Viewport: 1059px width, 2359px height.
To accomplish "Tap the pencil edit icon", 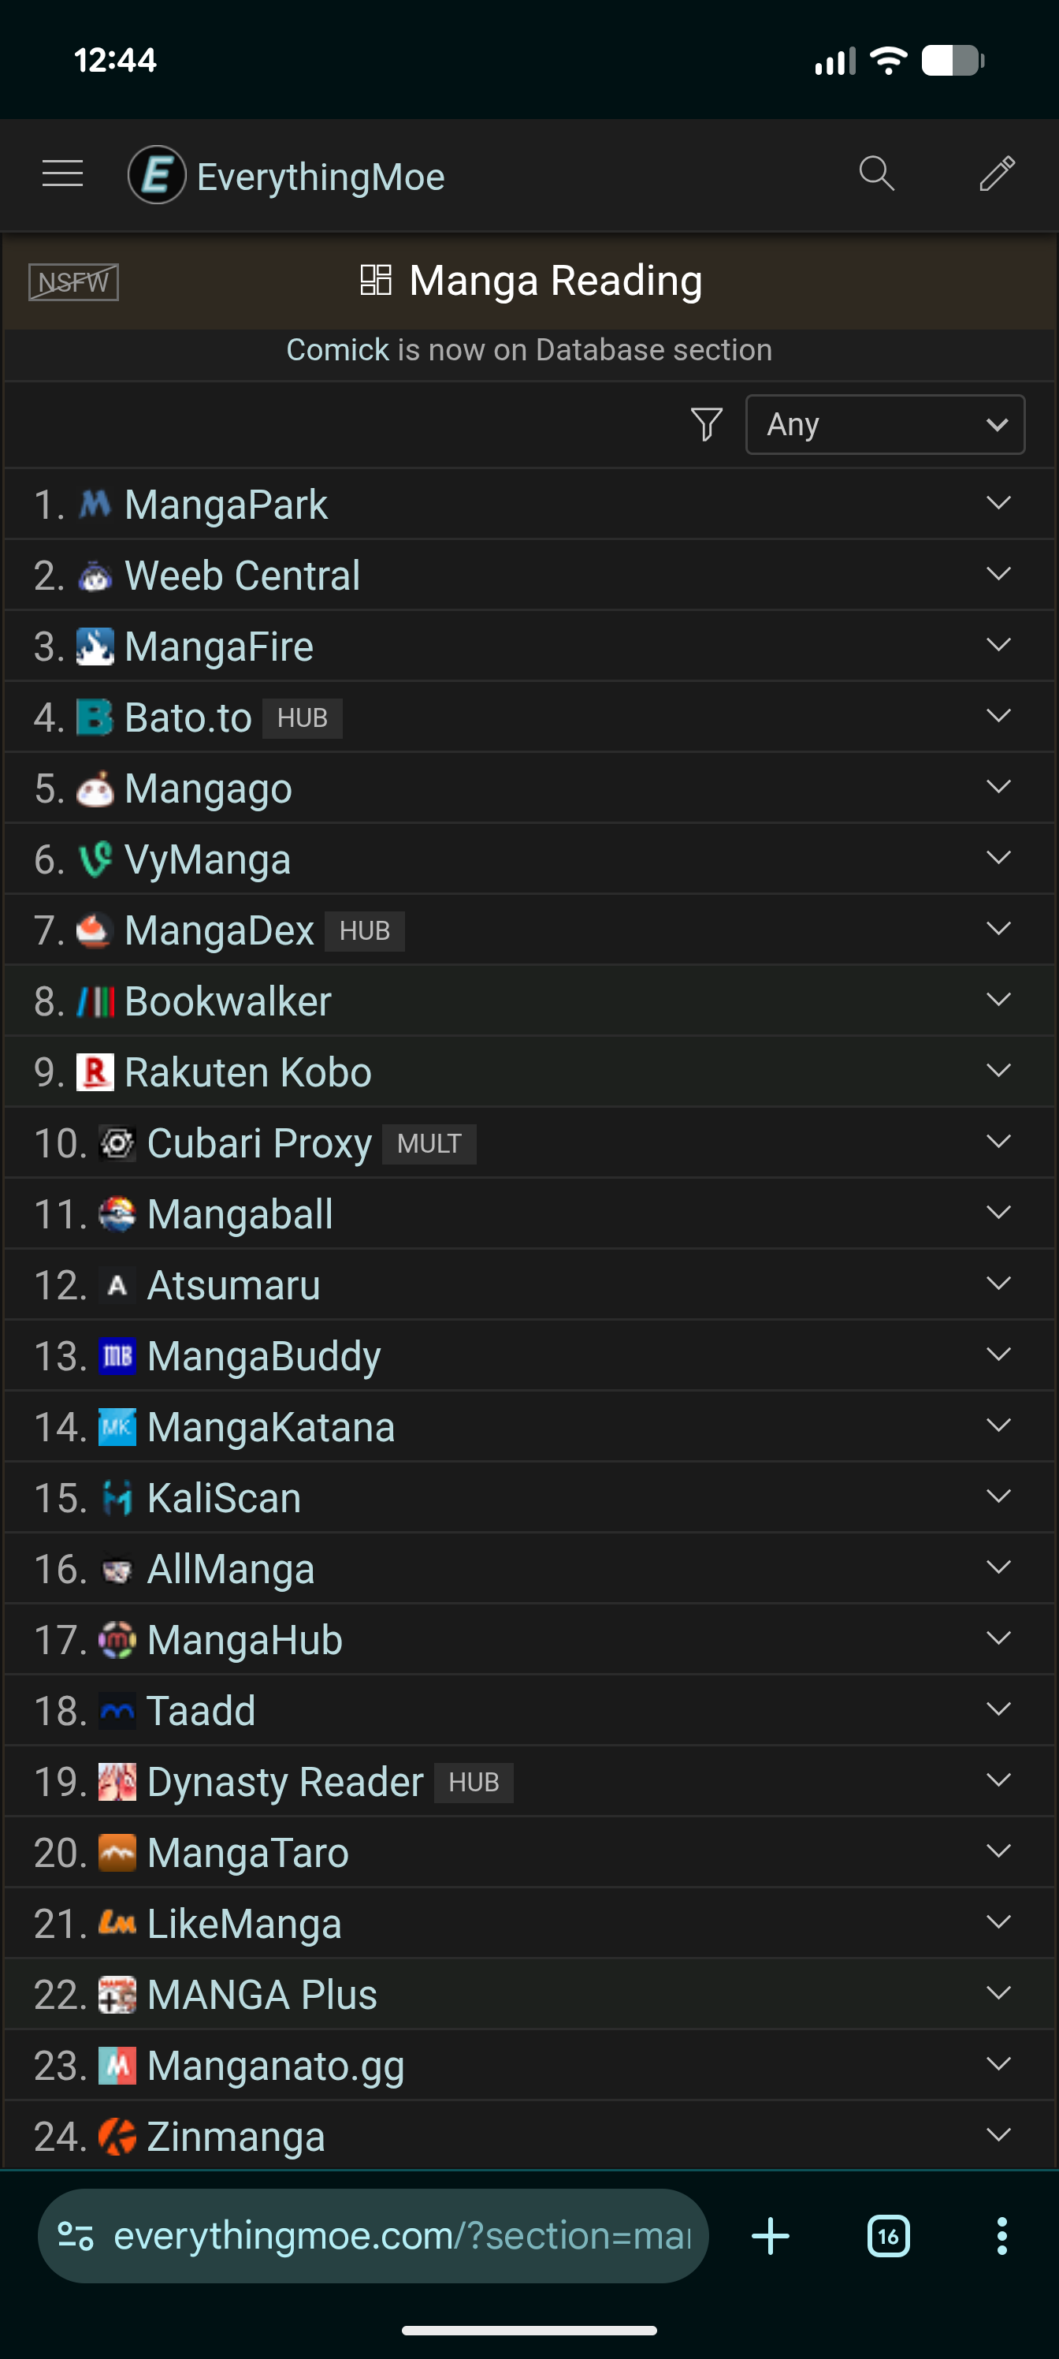I will coord(997,173).
